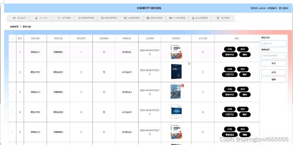Click 数据备份 in the top header
293x145 pixels.
[272, 8]
